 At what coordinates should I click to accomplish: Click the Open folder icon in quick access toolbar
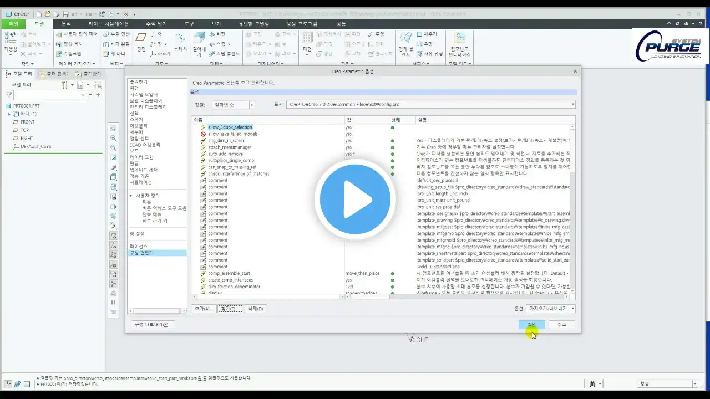click(48, 14)
